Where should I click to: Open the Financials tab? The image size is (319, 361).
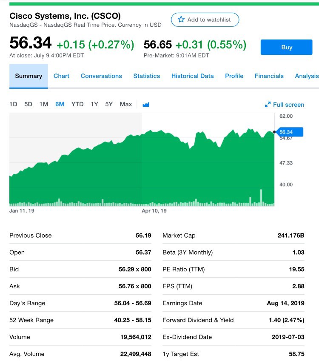click(269, 76)
